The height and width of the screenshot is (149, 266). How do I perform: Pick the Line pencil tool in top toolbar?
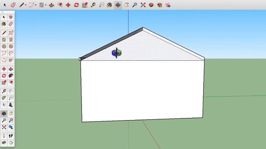(21, 5)
